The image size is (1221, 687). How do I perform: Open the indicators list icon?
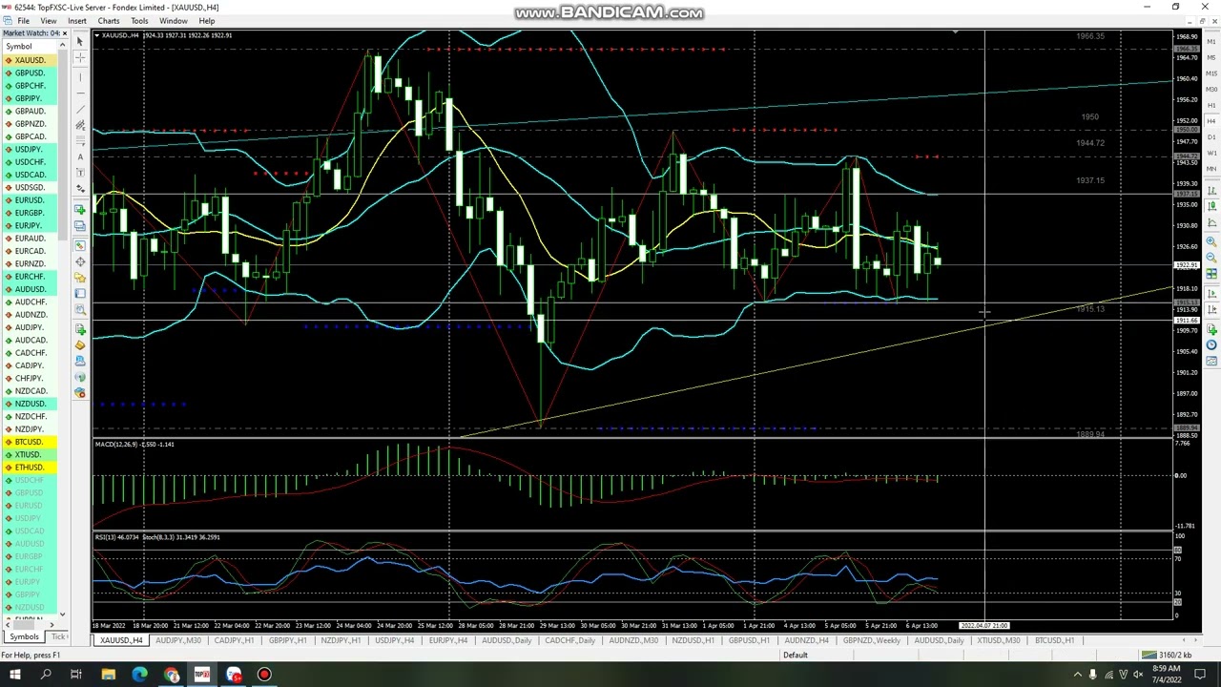tap(1211, 330)
